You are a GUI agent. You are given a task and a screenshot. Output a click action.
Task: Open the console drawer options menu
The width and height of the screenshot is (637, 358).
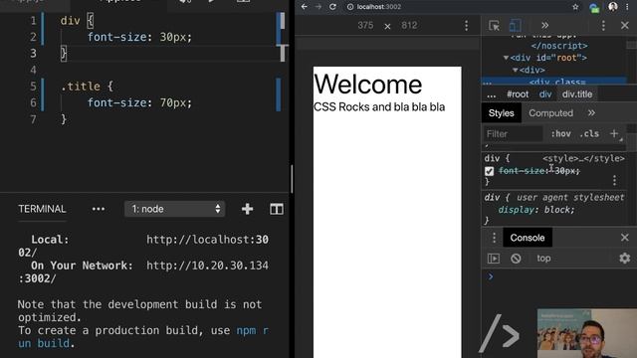(494, 238)
